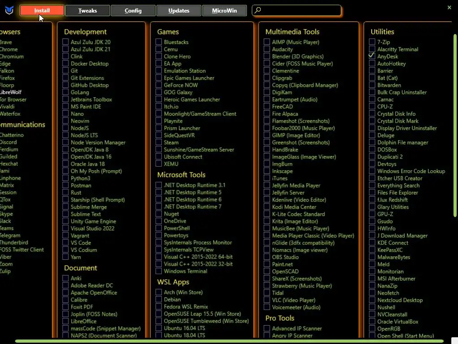Image resolution: width=458 pixels, height=344 pixels.
Task: Open the Install tab
Action: [x=42, y=11]
